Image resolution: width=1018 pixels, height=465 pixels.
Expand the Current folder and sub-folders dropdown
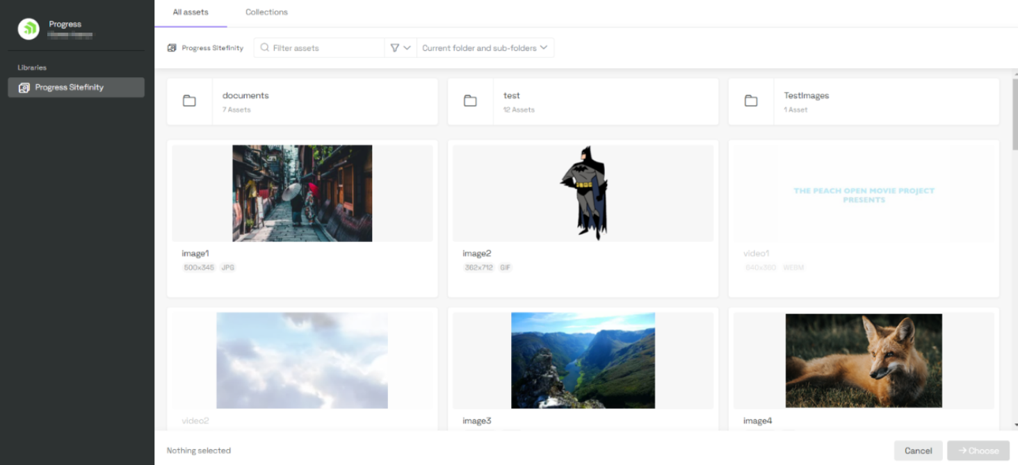click(485, 48)
